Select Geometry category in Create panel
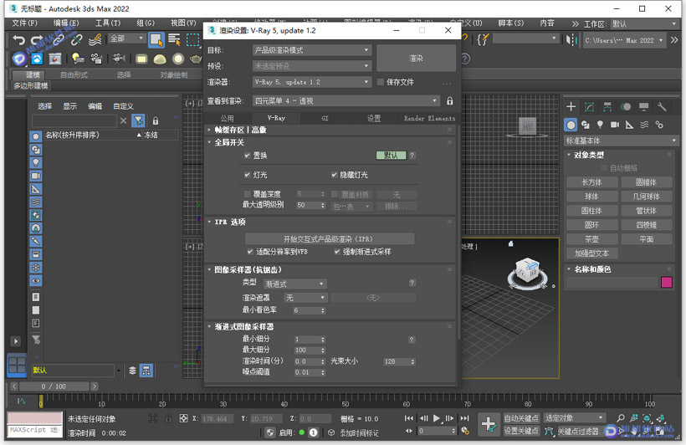 pos(571,125)
